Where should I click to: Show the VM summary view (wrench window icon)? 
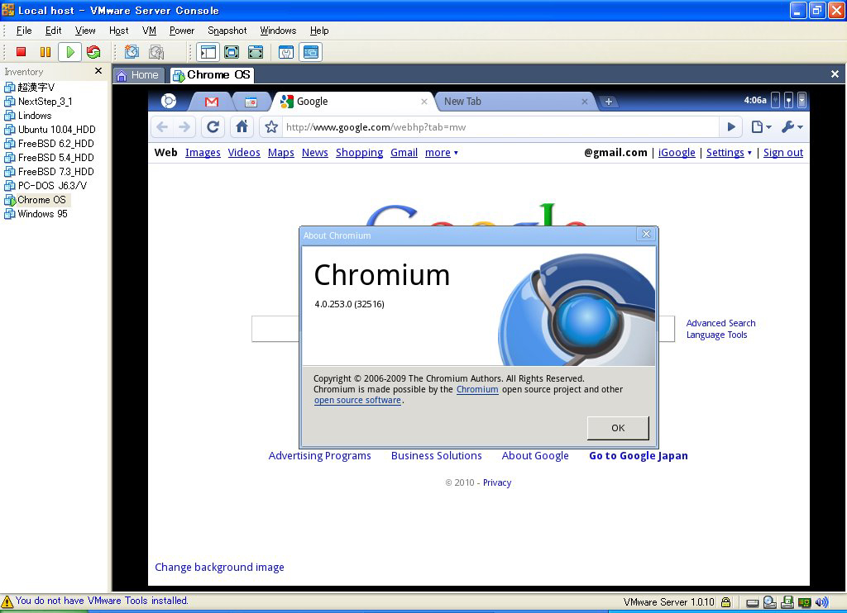[x=286, y=52]
